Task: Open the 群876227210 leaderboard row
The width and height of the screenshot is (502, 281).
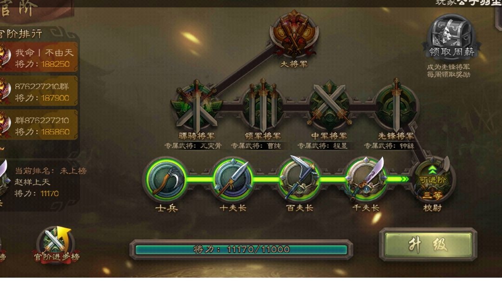Action: tap(39, 125)
